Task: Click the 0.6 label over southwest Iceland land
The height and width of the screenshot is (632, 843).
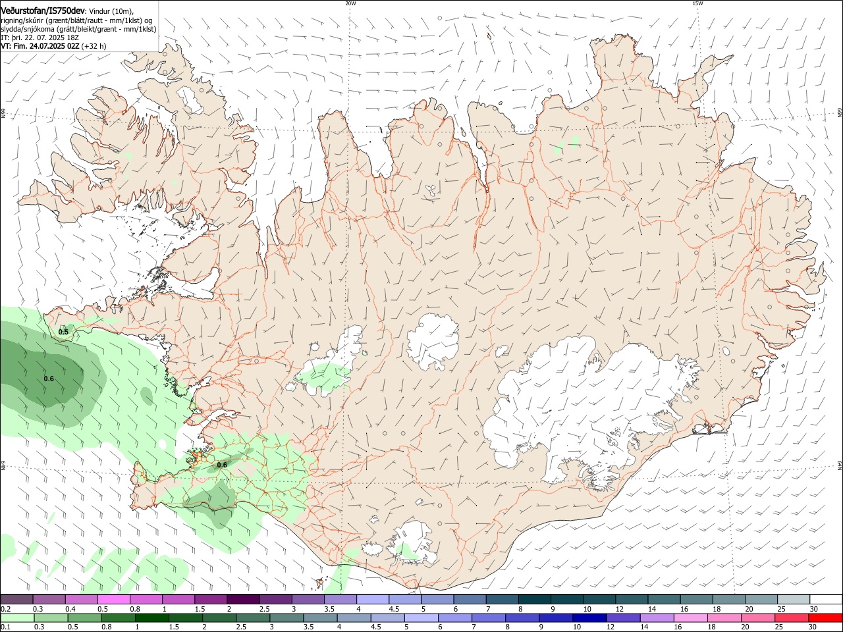Action: click(x=222, y=465)
